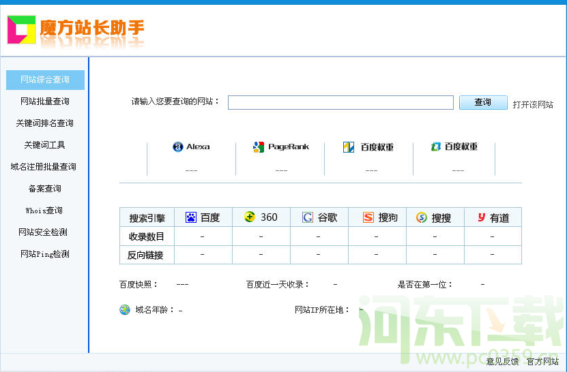Click the PageRank Google icon
The height and width of the screenshot is (372, 567).
pyautogui.click(x=259, y=147)
